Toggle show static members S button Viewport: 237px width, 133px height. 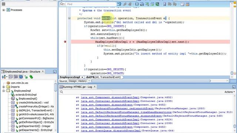click(21, 77)
